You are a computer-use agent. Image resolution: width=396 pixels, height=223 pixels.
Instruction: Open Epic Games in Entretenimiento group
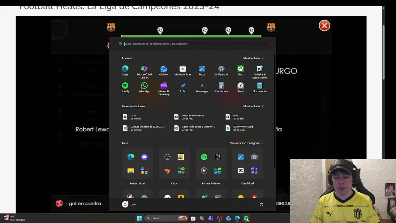pos(218,157)
